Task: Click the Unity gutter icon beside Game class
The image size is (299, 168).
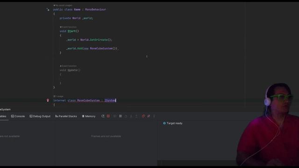Action: pyautogui.click(x=48, y=9)
